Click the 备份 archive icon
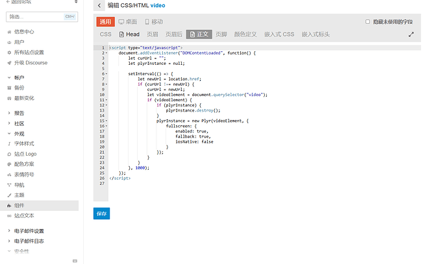 pyautogui.click(x=9, y=88)
